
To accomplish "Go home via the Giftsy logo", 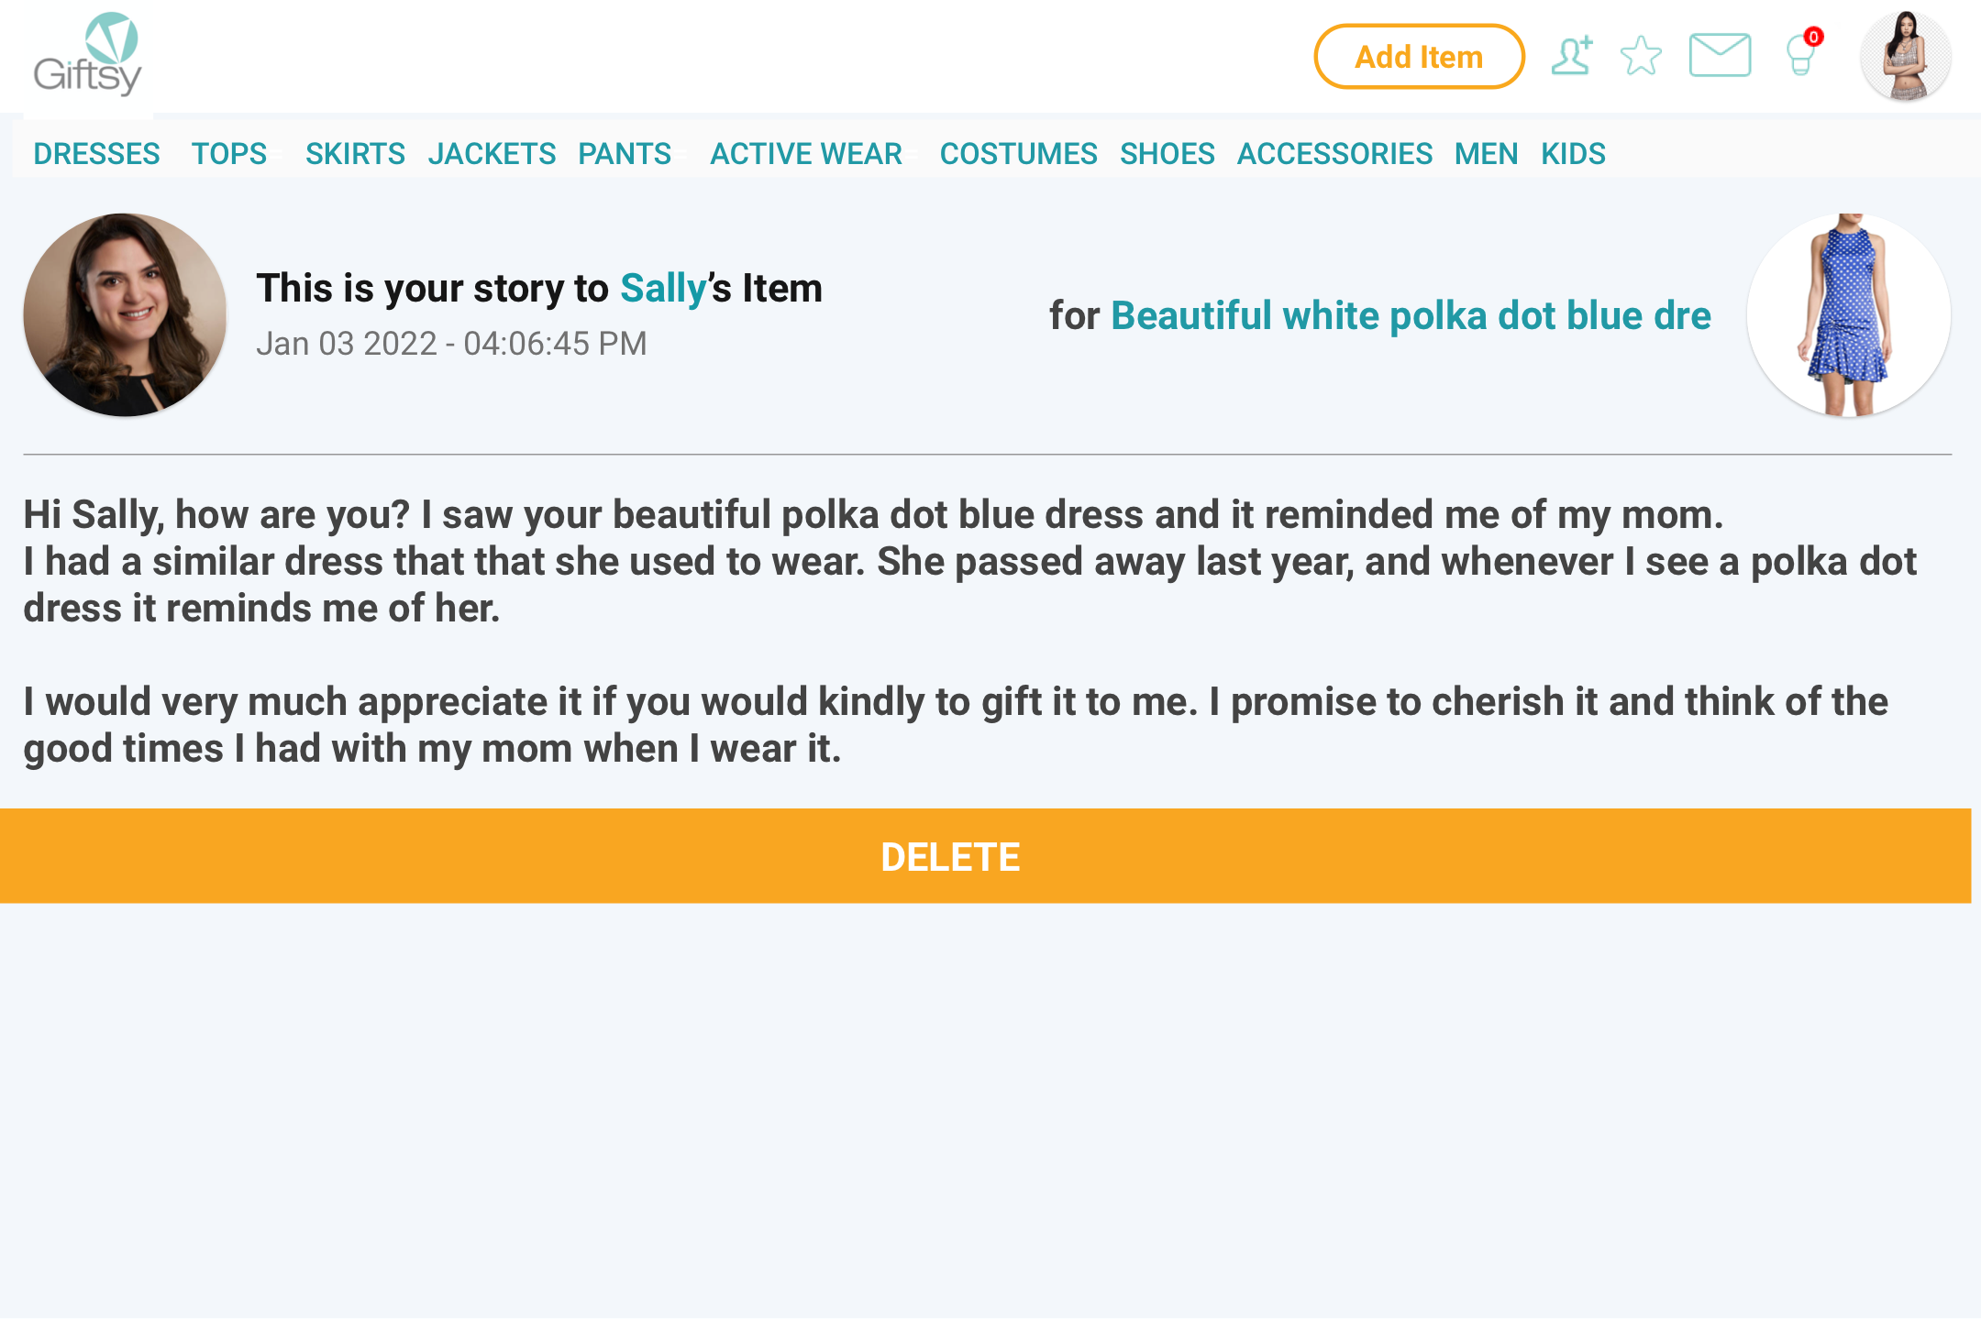I will click(x=89, y=57).
